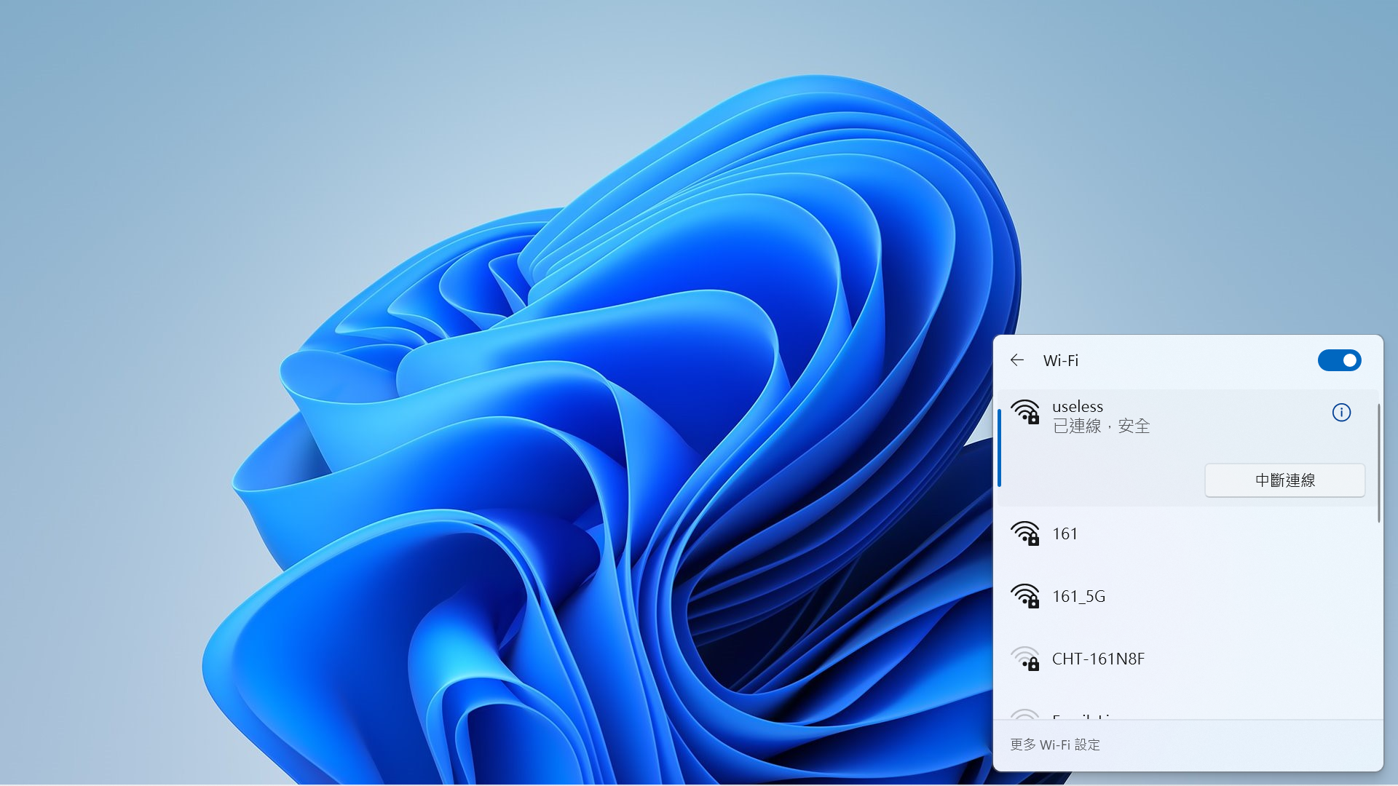Open properties info icon for useless network

pyautogui.click(x=1341, y=413)
